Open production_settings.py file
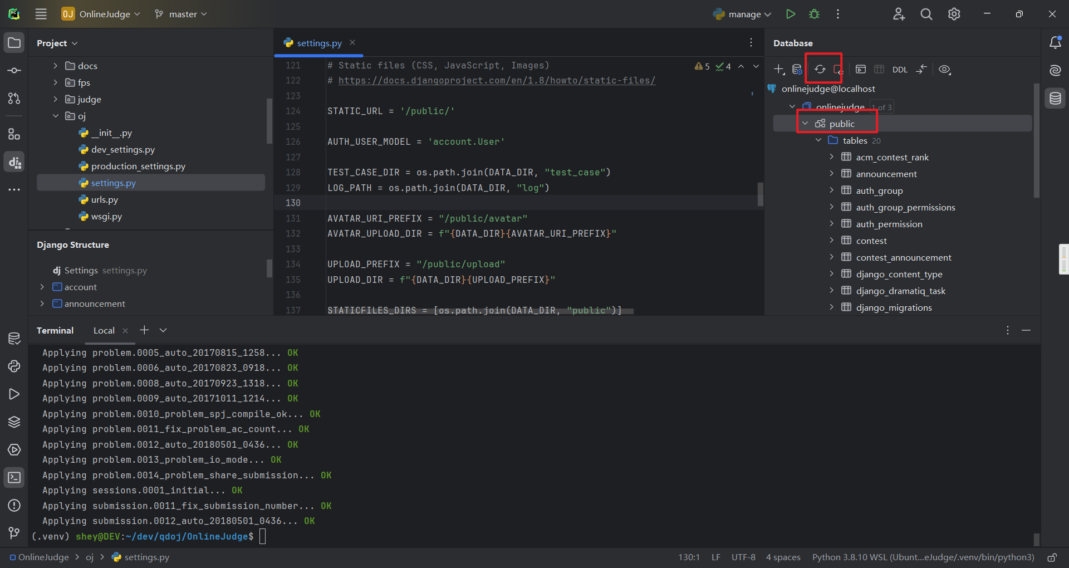This screenshot has width=1069, height=568. pos(138,166)
